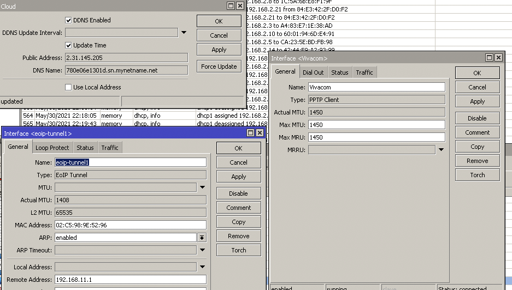Select the Traffic tab in Vivacom window
The image size is (512, 290).
364,72
